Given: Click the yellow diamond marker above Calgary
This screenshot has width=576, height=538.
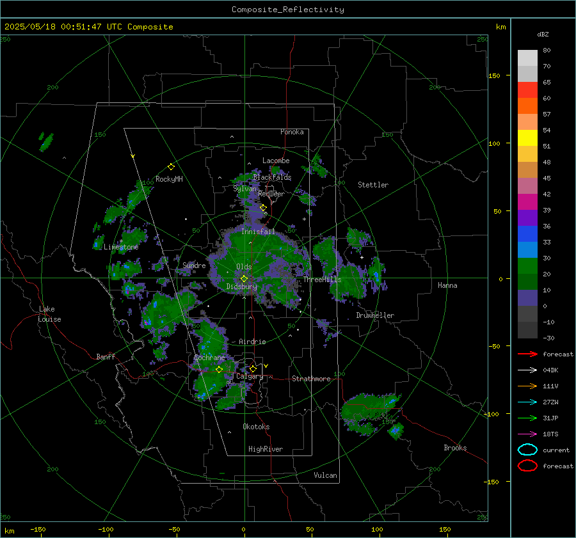Looking at the screenshot, I should pyautogui.click(x=253, y=368).
